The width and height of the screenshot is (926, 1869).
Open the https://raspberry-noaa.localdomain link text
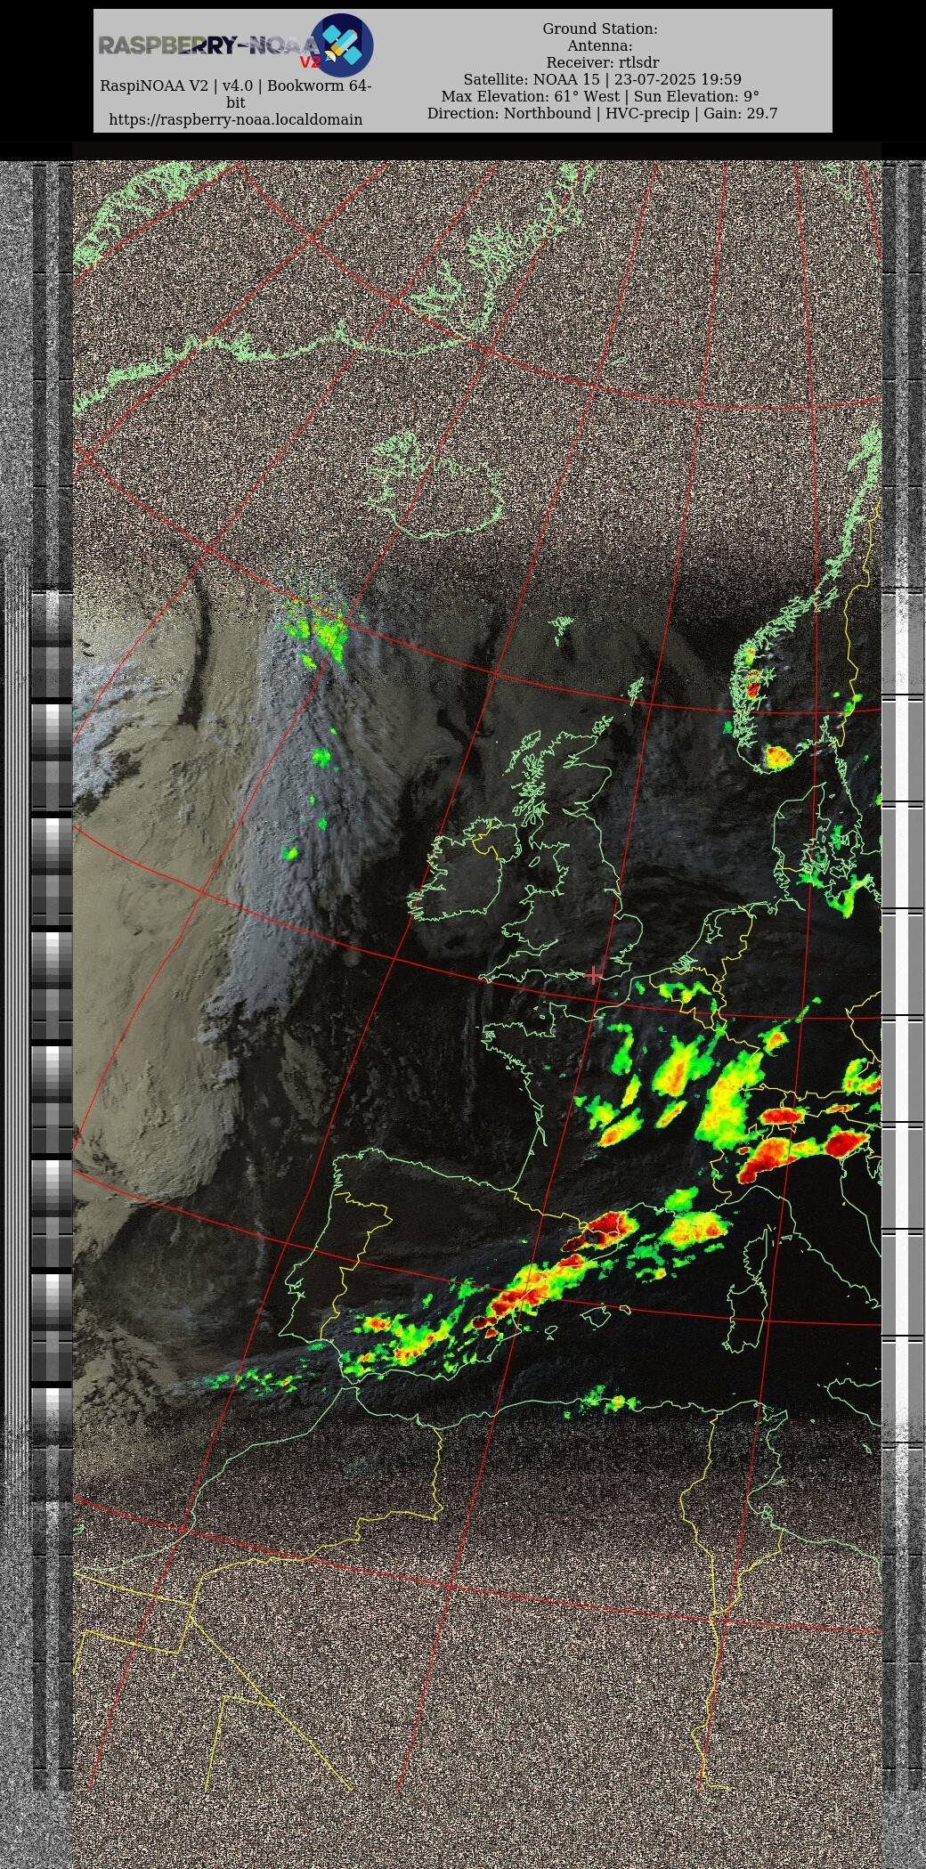(x=236, y=119)
